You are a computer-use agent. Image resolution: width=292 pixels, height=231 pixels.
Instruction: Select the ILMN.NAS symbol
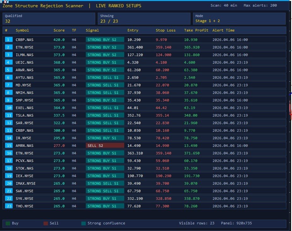[x=24, y=55]
